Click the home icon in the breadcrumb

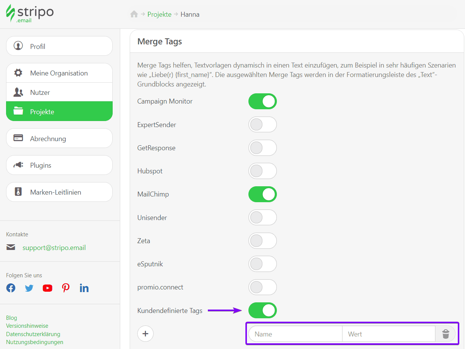pos(135,14)
